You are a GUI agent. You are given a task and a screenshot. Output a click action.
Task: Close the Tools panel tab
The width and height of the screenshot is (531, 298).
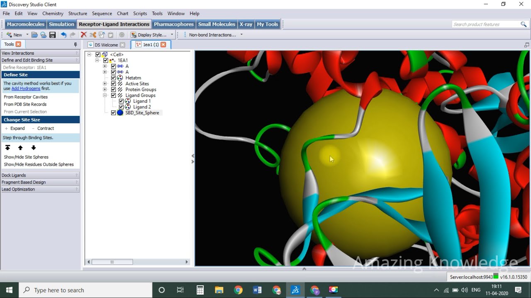tap(18, 44)
